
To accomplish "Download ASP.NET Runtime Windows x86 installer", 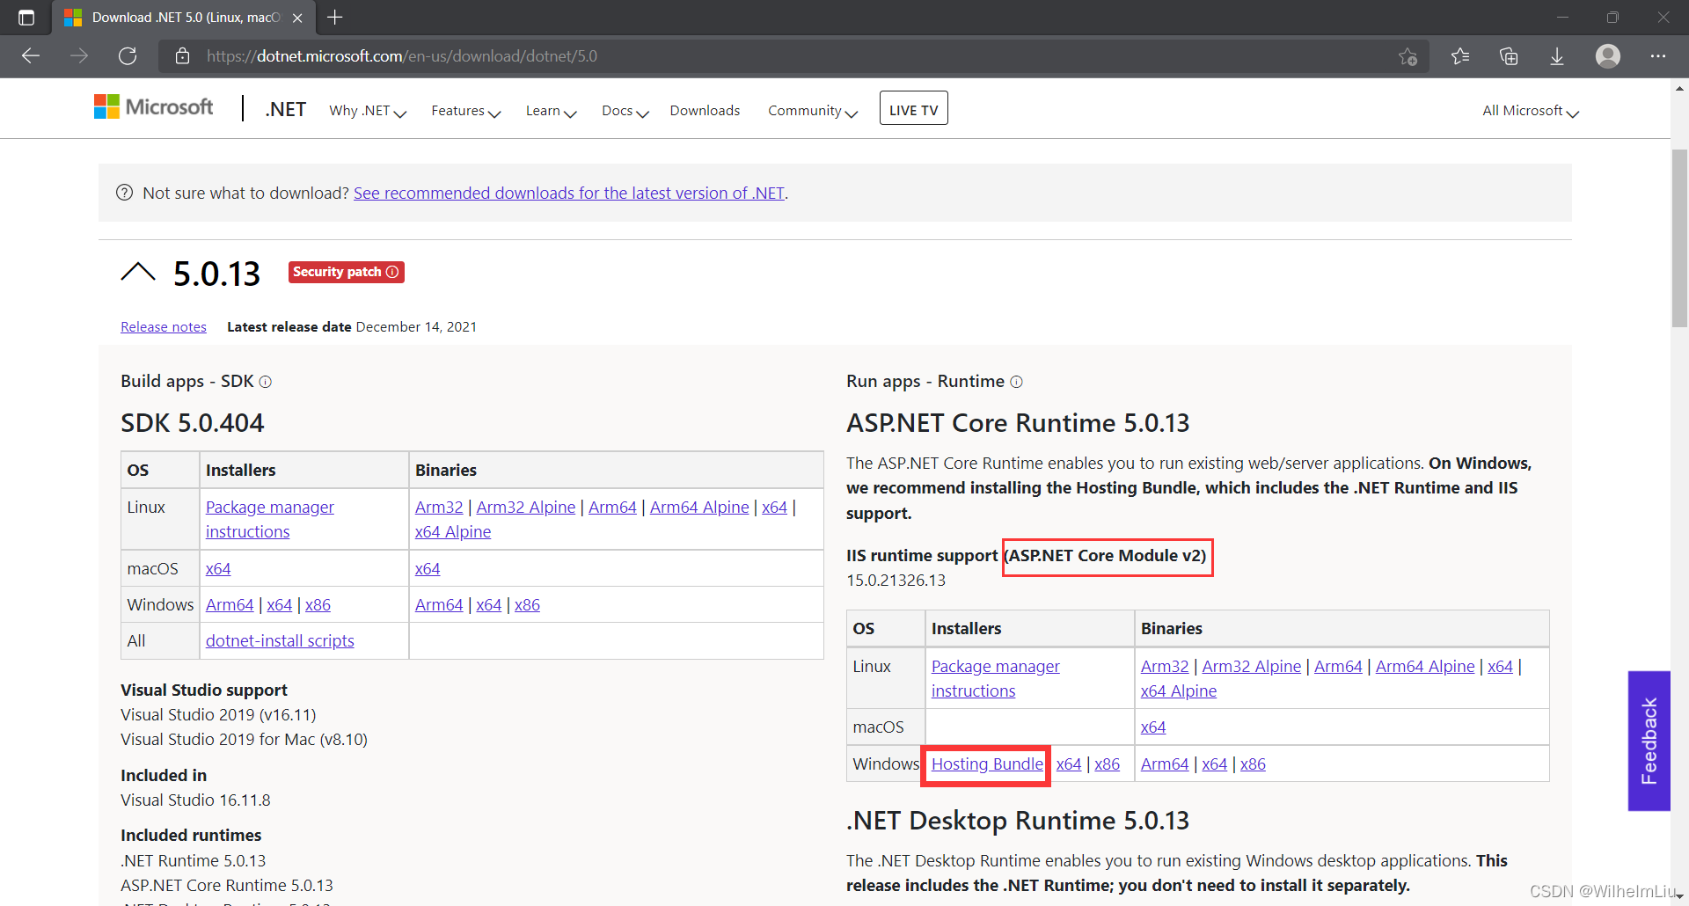I will [x=1108, y=764].
